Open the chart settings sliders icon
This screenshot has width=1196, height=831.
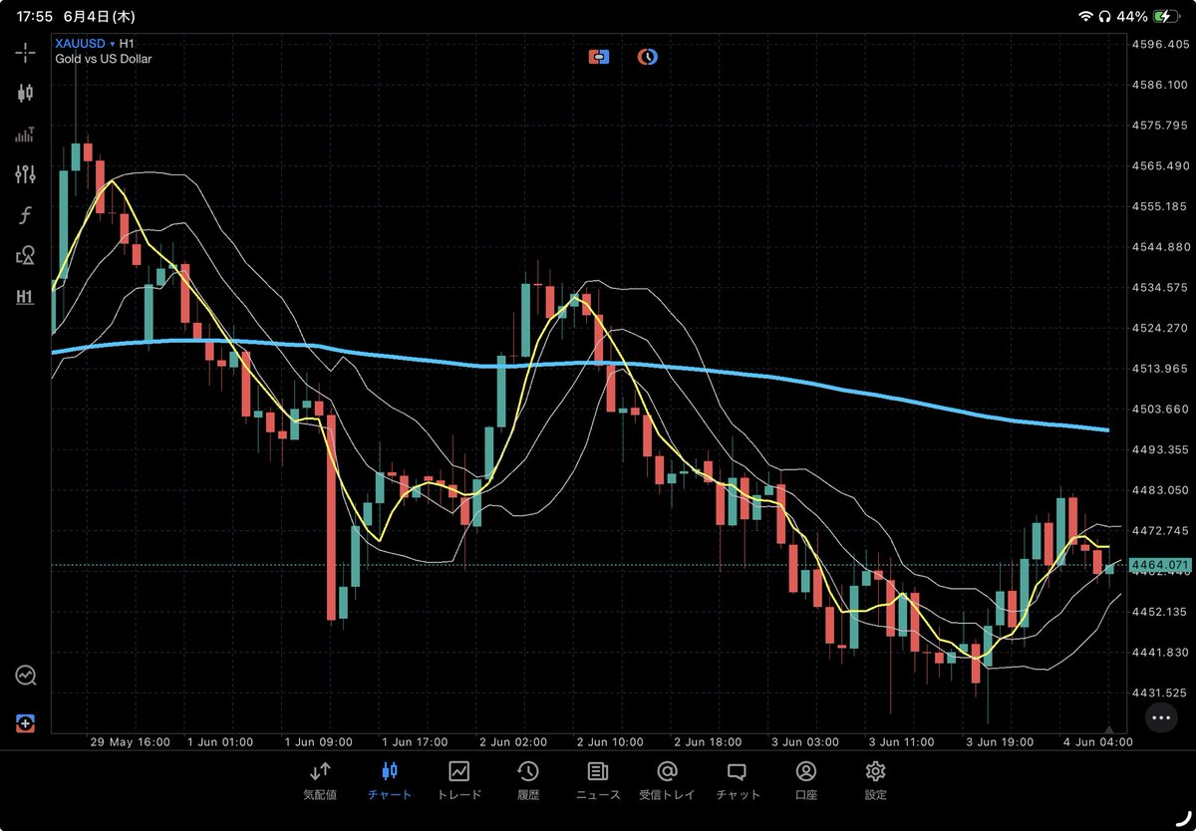25,174
